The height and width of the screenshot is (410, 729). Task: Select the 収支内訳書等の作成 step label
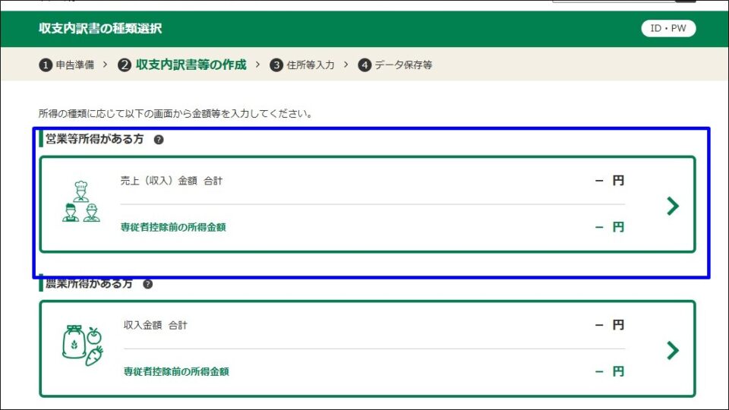[191, 65]
